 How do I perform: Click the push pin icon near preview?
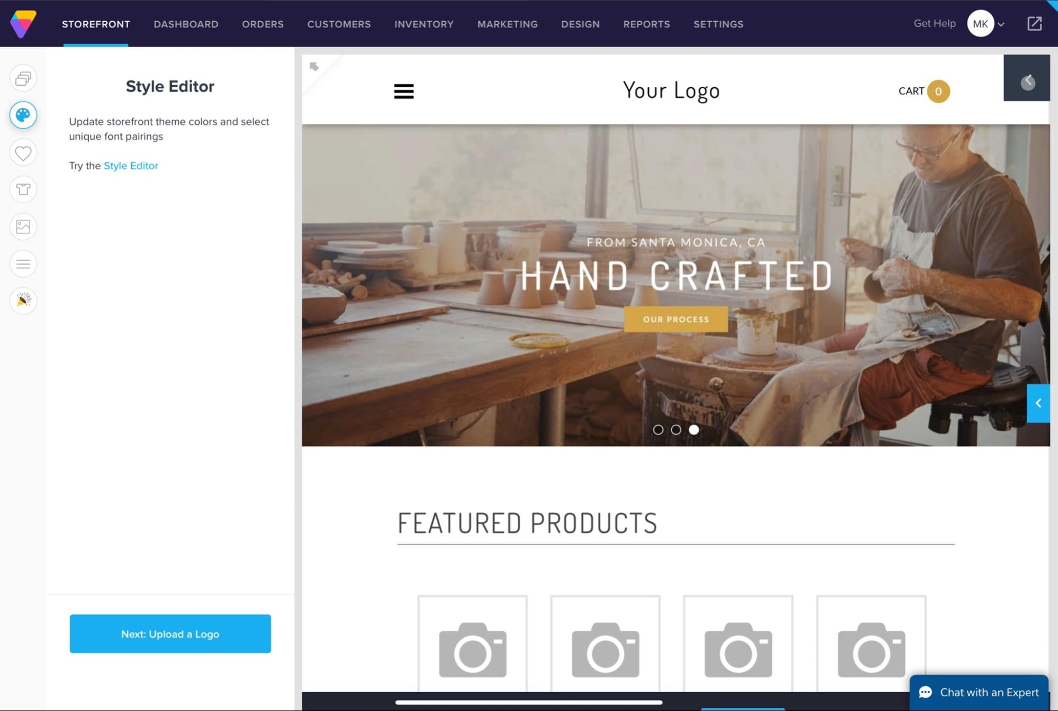click(313, 67)
